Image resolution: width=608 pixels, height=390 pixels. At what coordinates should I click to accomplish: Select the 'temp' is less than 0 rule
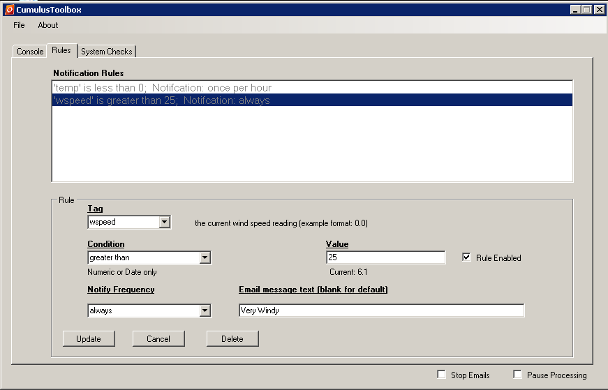pos(162,88)
